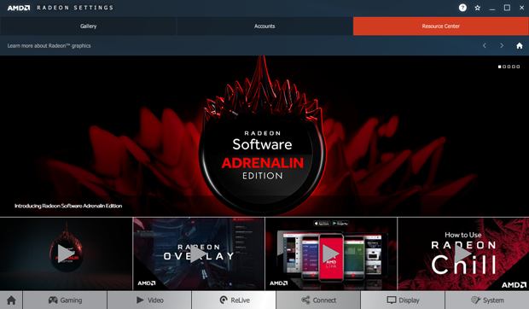The image size is (529, 309).
Task: Select the last carousel indicator dot
Action: point(518,67)
